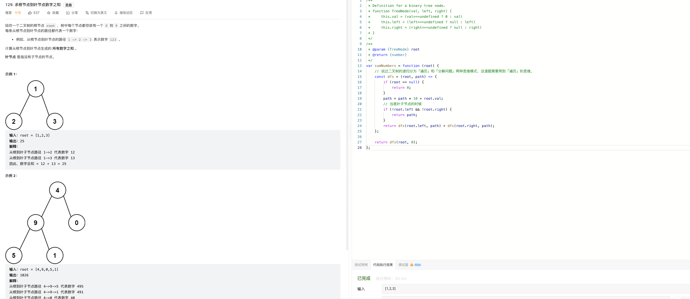The image size is (690, 299).
Task: Select the 代码执行结果 tab
Action: (383, 265)
